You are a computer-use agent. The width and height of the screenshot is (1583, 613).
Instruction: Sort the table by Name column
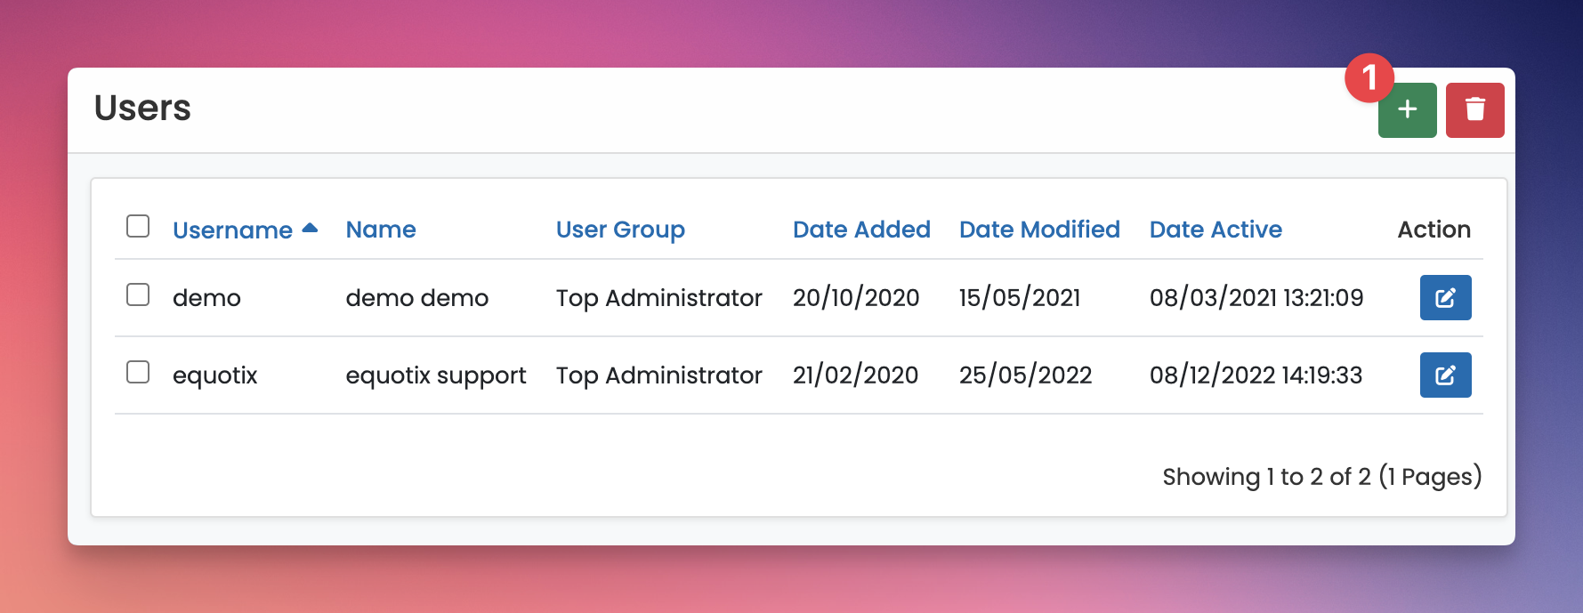point(381,230)
